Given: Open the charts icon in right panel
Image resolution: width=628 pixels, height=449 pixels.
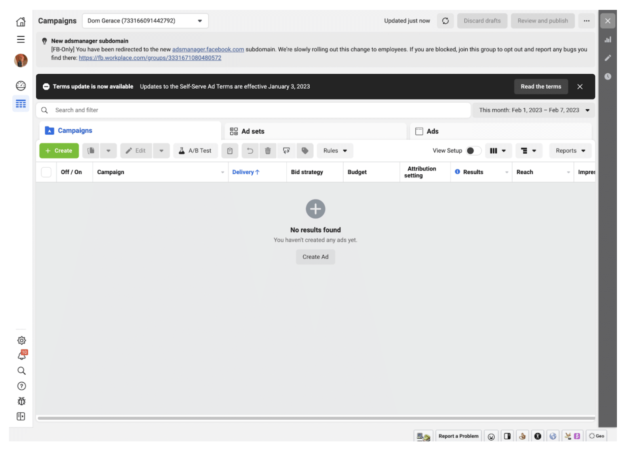Looking at the screenshot, I should pyautogui.click(x=608, y=40).
